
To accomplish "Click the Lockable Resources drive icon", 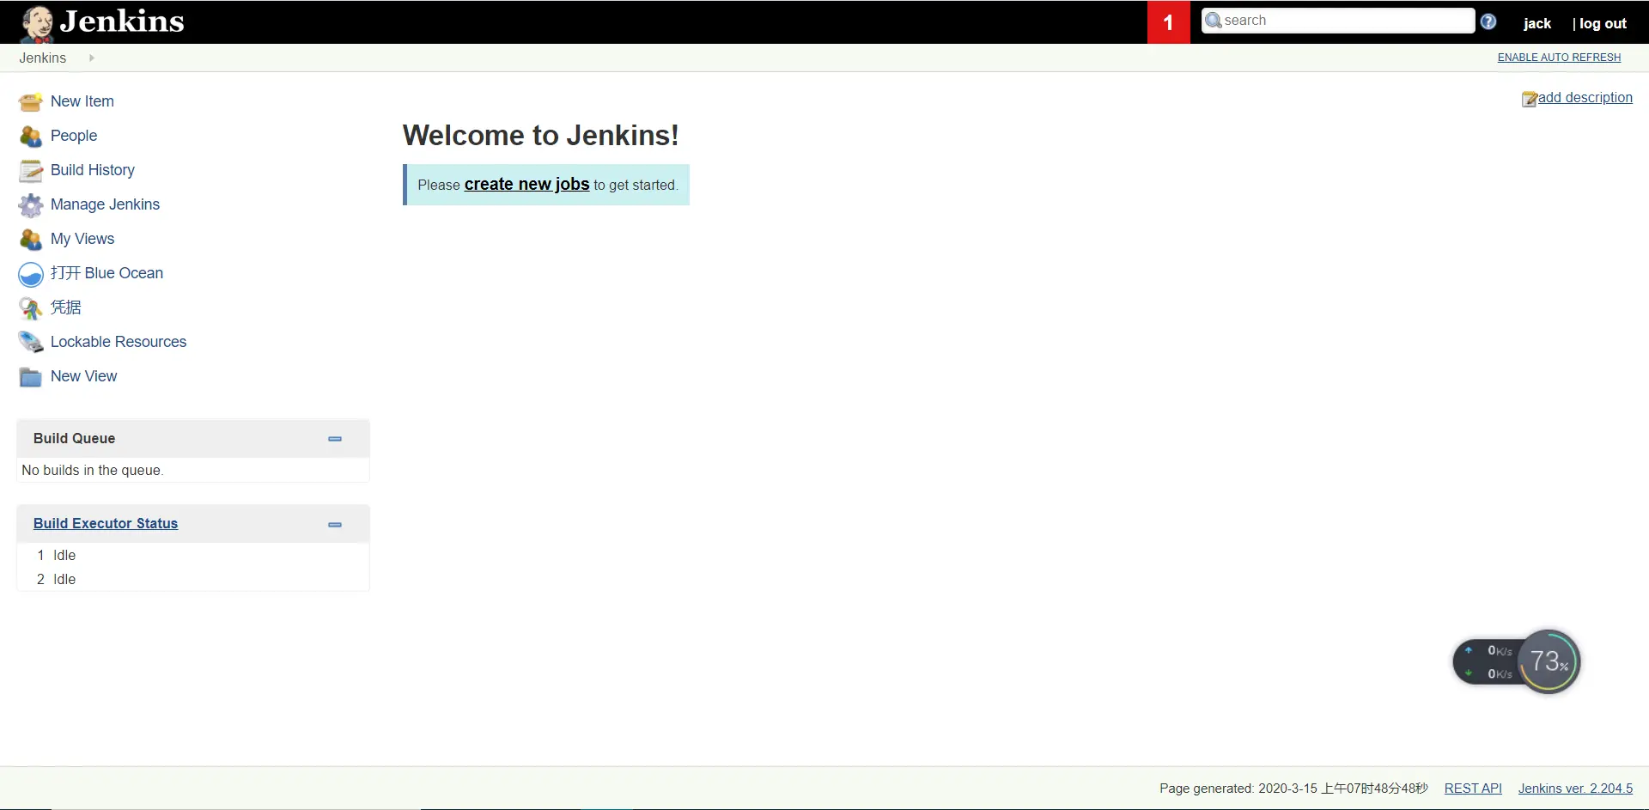I will [x=31, y=343].
